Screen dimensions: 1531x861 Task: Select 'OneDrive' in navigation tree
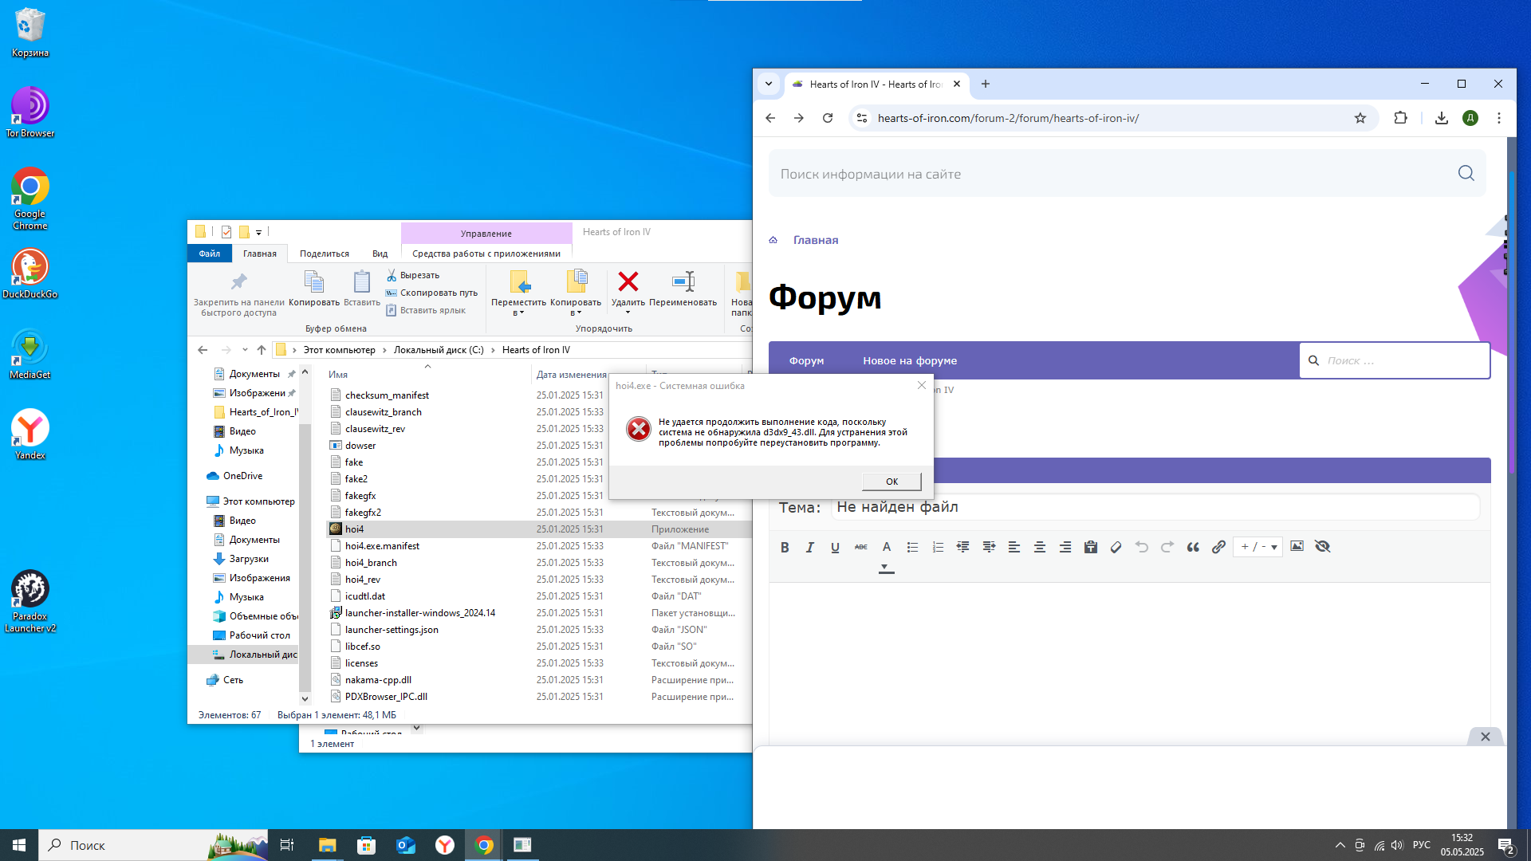pos(242,476)
